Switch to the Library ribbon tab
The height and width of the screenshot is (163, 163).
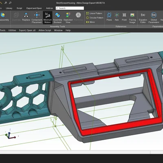9,8
